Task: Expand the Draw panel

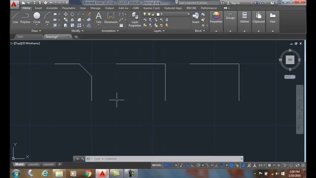Action: click(36, 31)
